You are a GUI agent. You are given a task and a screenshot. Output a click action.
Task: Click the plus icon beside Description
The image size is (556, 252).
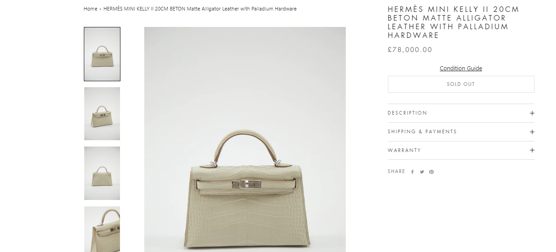[532, 113]
